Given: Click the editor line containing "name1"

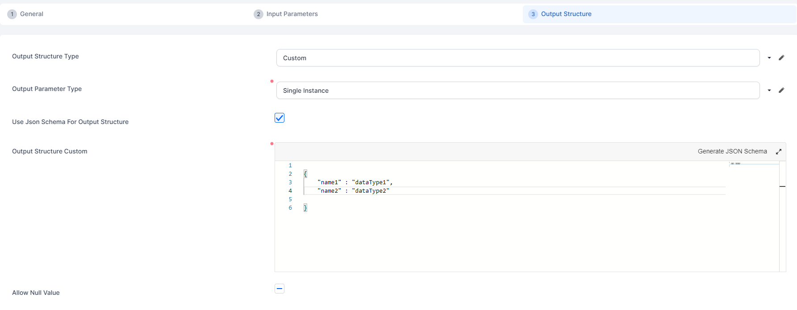Looking at the screenshot, I should (355, 182).
